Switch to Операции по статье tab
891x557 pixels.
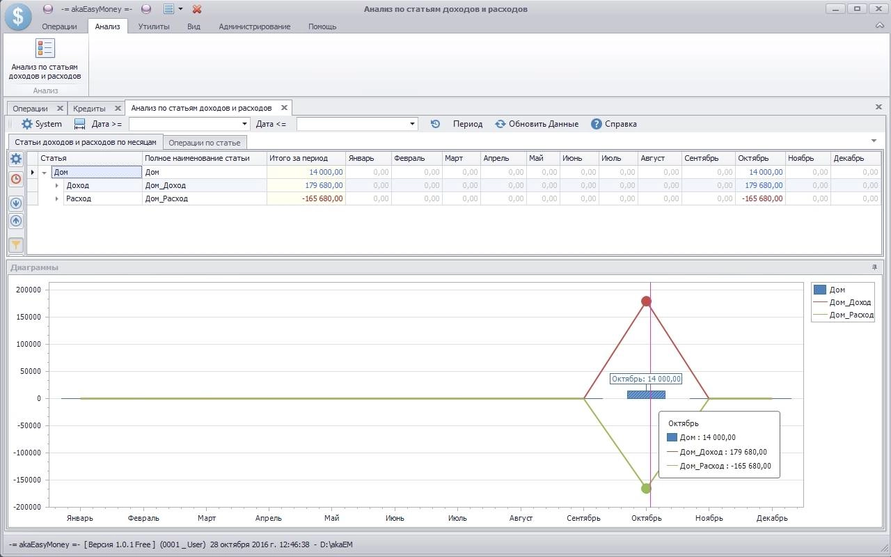[x=204, y=143]
